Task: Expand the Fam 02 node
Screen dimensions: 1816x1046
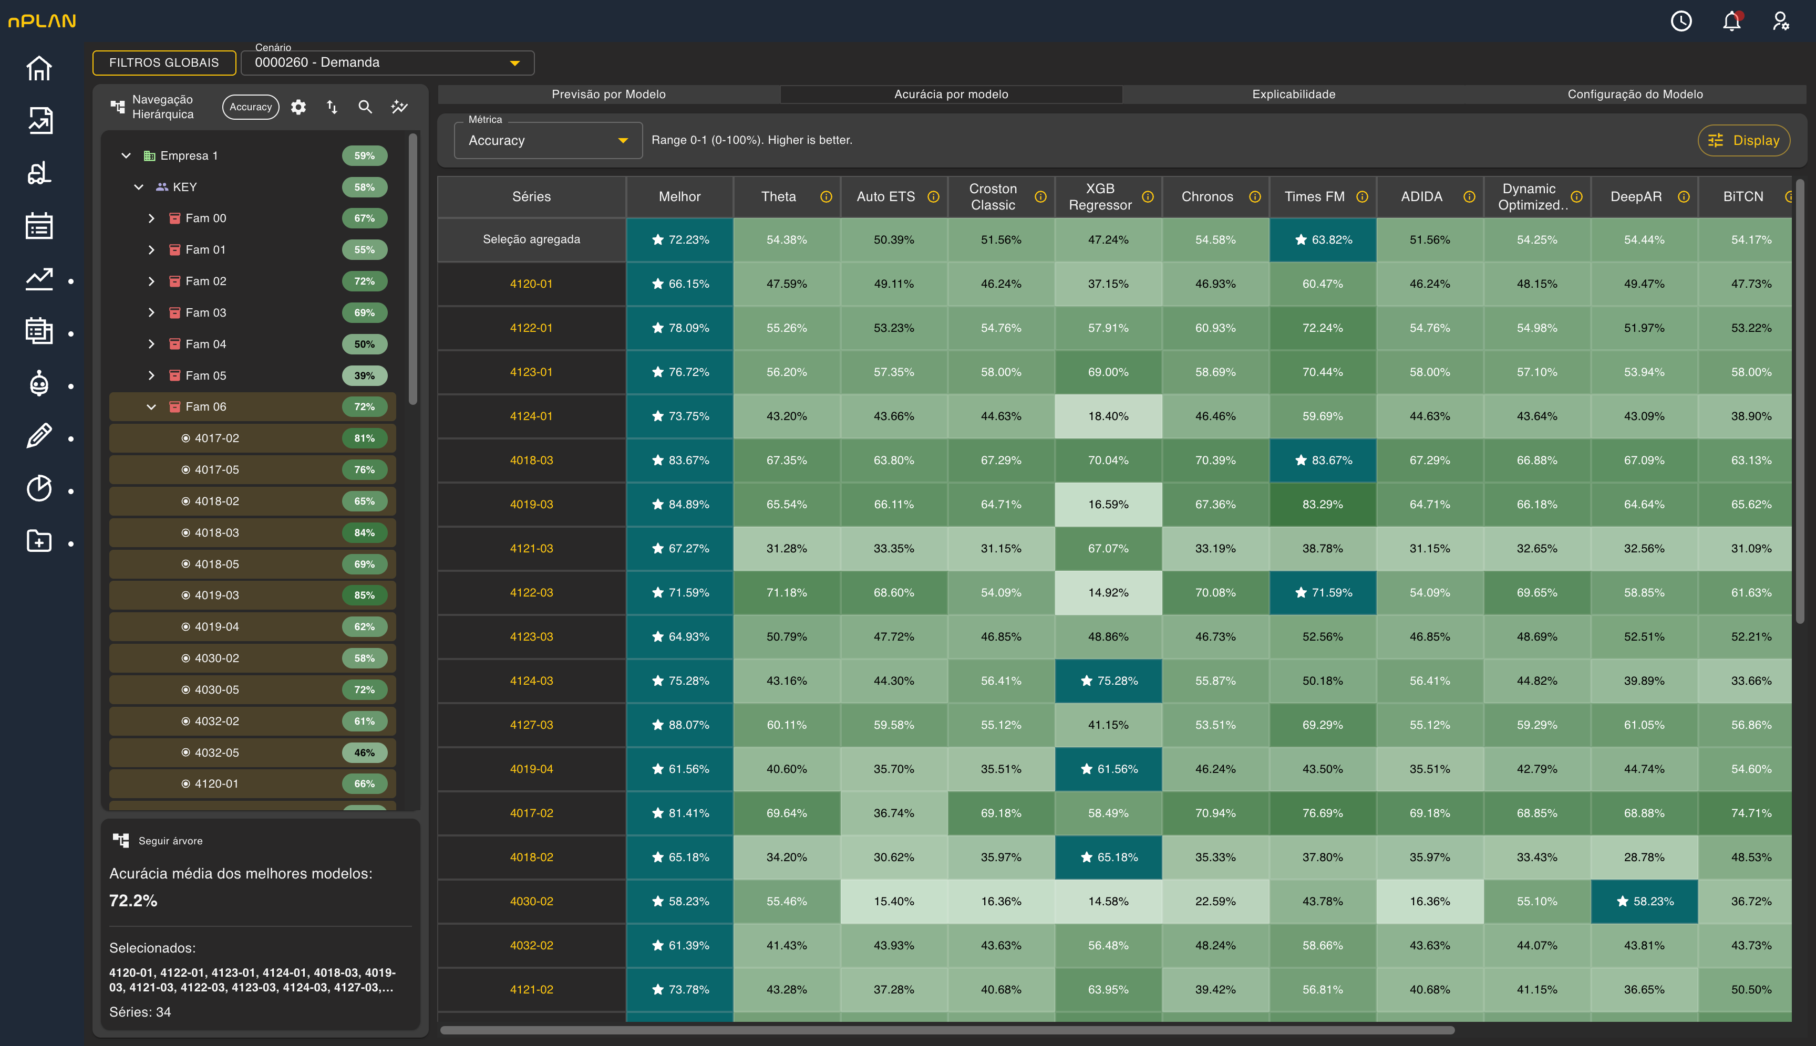Action: [151, 281]
